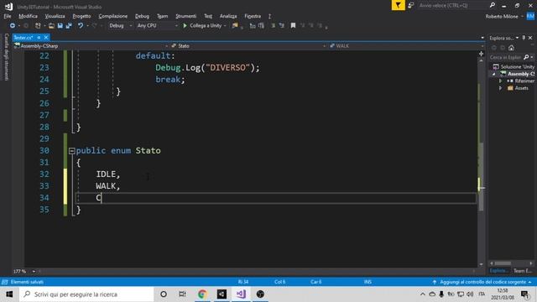
Task: Select the Solution 'Unity' root node
Action: click(517, 67)
